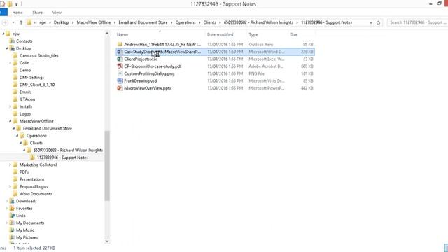
Task: Expand the Colin folder node
Action: coord(10,63)
